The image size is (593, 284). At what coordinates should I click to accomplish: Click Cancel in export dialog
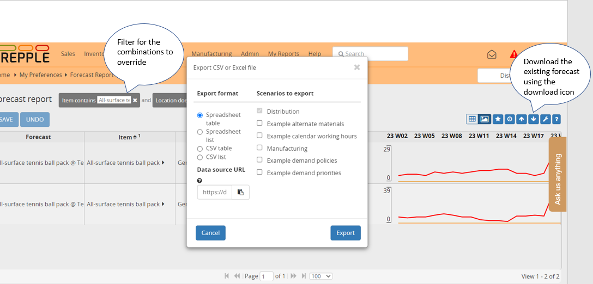click(x=210, y=233)
